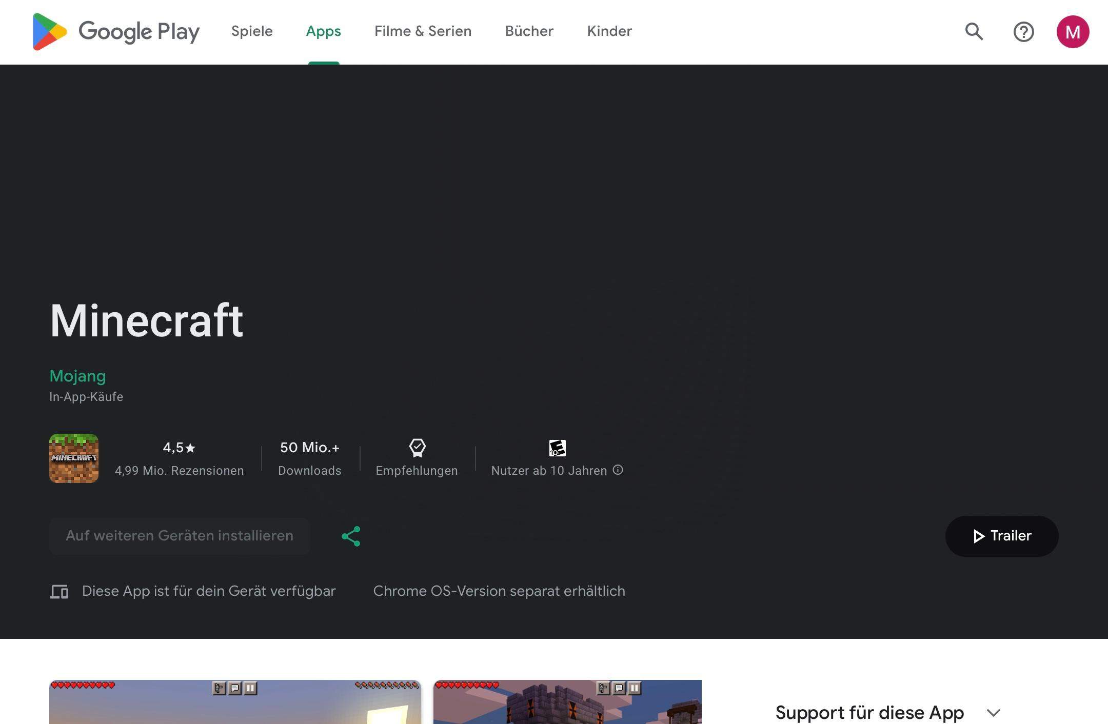Open the Help menu
Viewport: 1108px width, 724px height.
pyautogui.click(x=1024, y=32)
